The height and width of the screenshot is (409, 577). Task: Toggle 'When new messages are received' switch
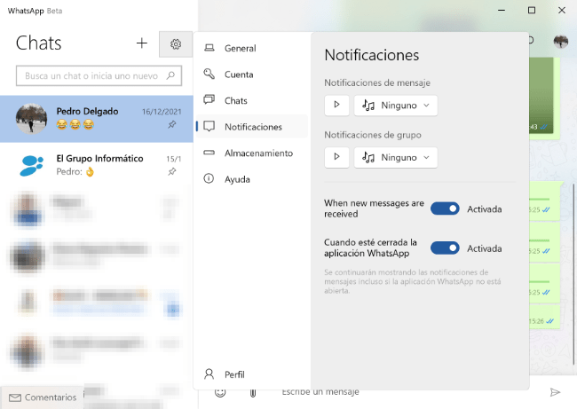(445, 208)
